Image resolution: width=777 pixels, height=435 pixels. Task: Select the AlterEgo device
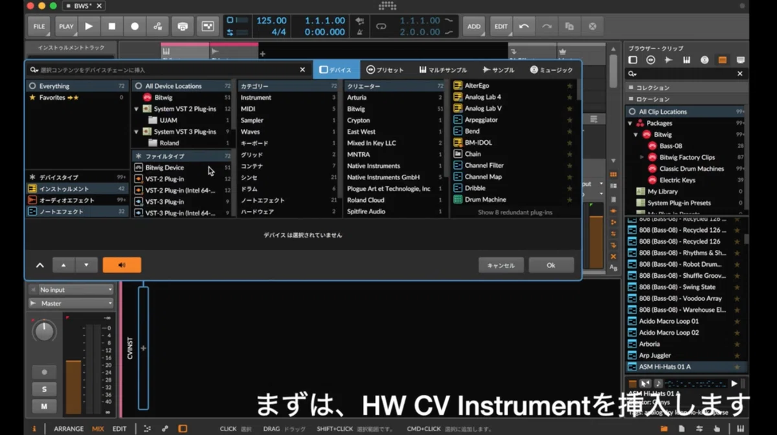tap(513, 85)
